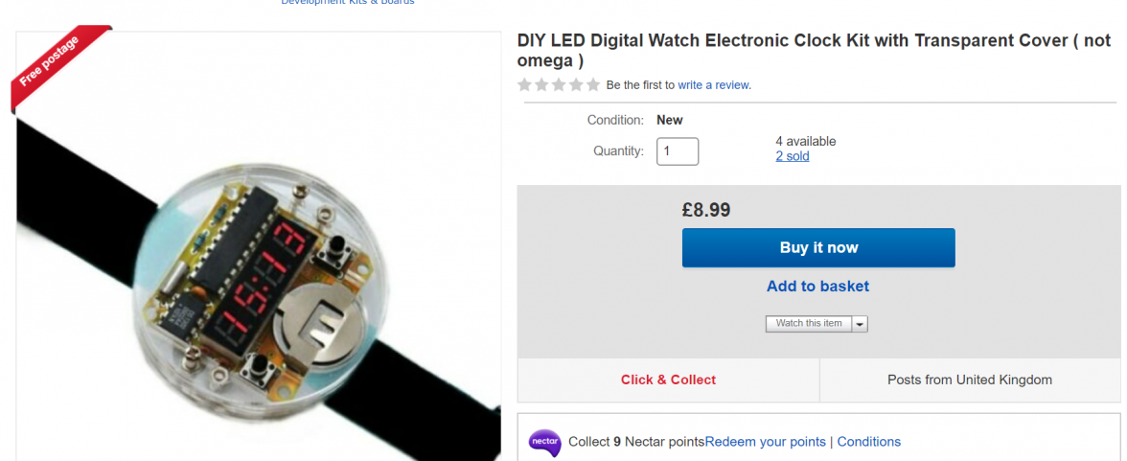The width and height of the screenshot is (1127, 461).
Task: Select Posts from United Kingdom cell
Action: [x=969, y=380]
